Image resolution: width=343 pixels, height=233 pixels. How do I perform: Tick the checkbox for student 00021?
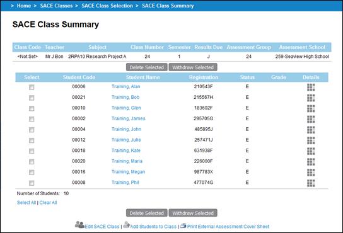(32, 98)
